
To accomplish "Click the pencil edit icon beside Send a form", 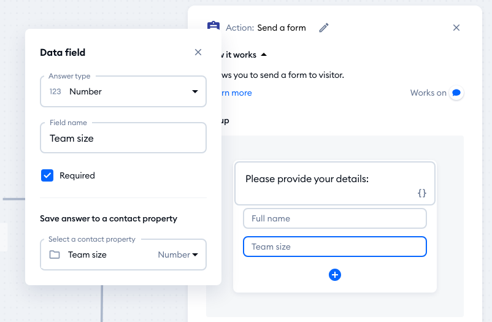I will (x=324, y=28).
